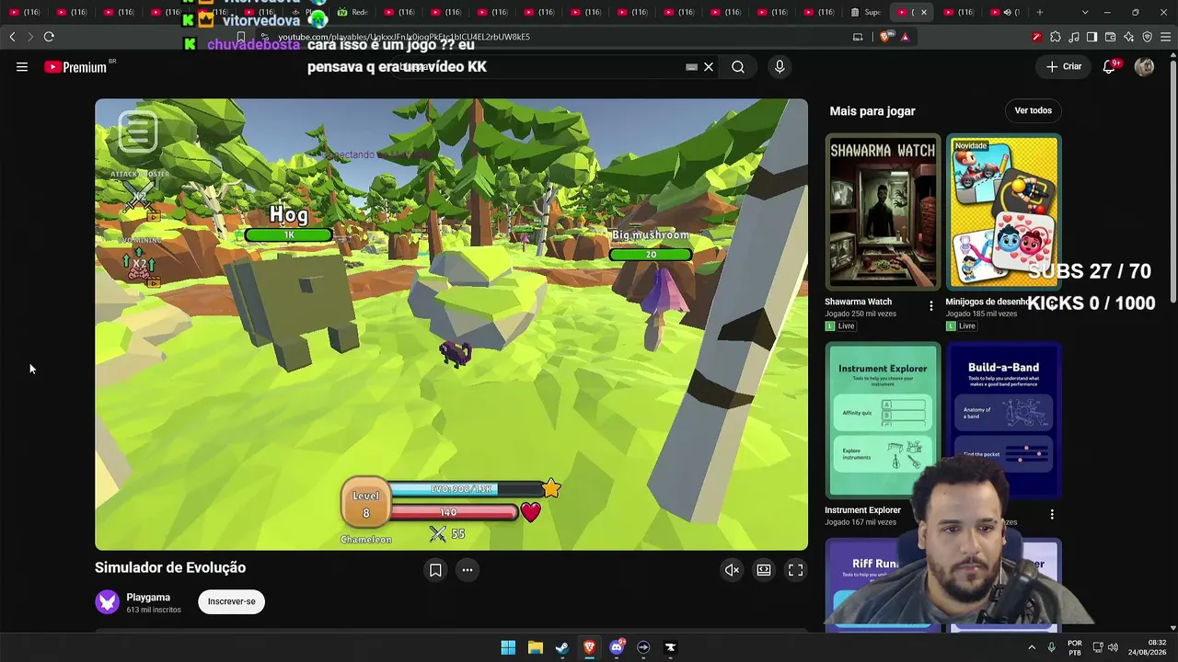Image resolution: width=1178 pixels, height=662 pixels.
Task: Toggle theater mode for the game
Action: 764,570
